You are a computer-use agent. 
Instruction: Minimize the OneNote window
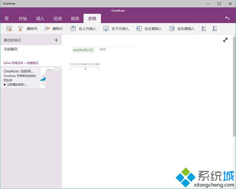pos(208,4)
